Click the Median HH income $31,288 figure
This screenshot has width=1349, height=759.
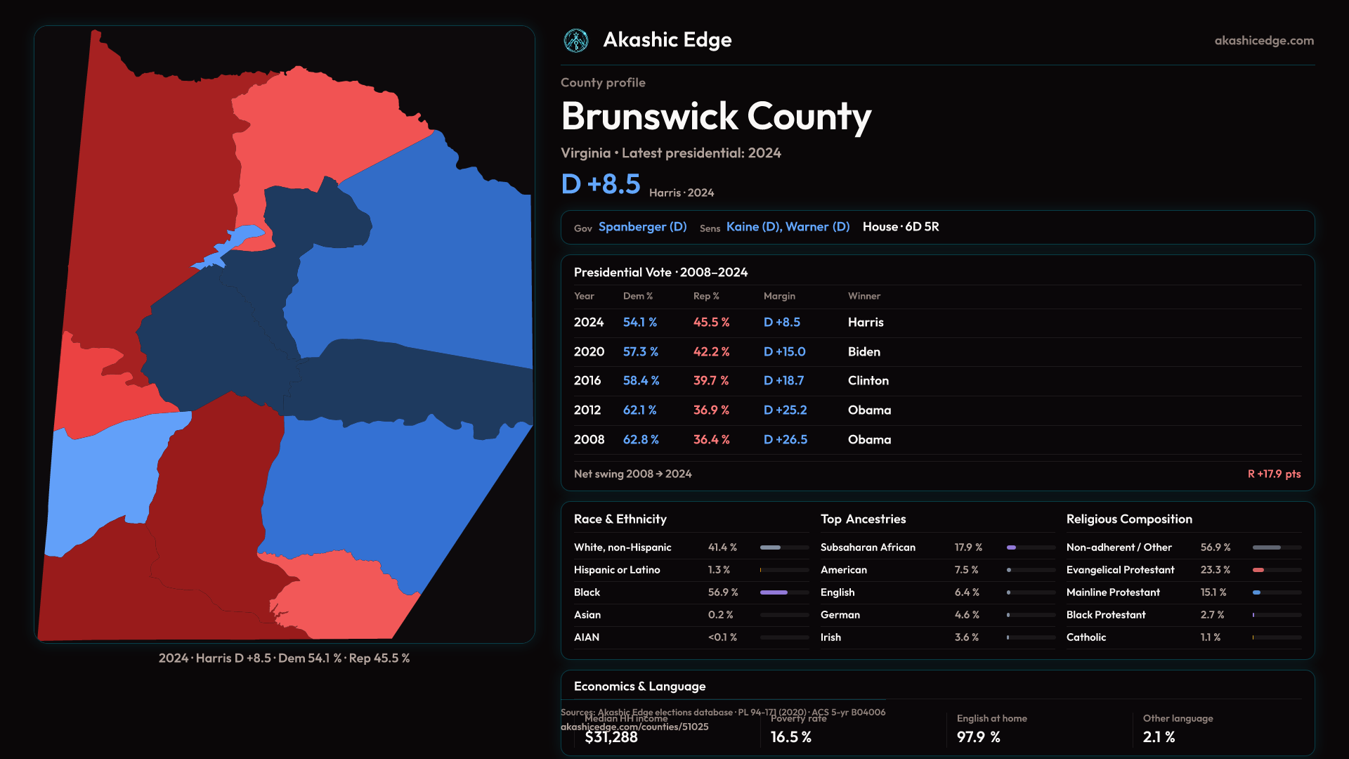(611, 737)
